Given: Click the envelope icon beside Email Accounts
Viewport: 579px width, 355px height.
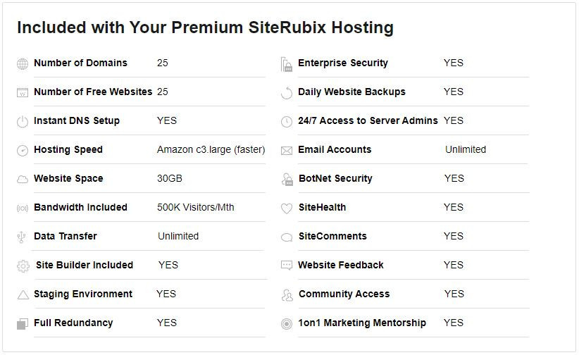Looking at the screenshot, I should tap(286, 151).
